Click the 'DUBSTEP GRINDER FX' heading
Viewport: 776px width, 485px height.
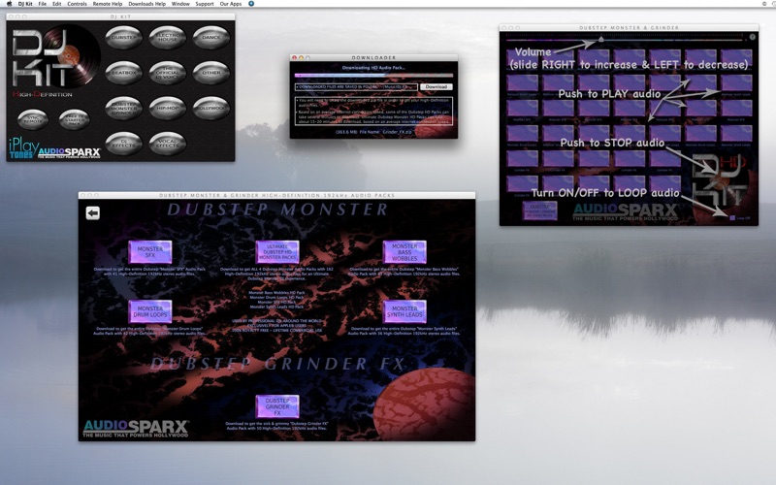[277, 364]
